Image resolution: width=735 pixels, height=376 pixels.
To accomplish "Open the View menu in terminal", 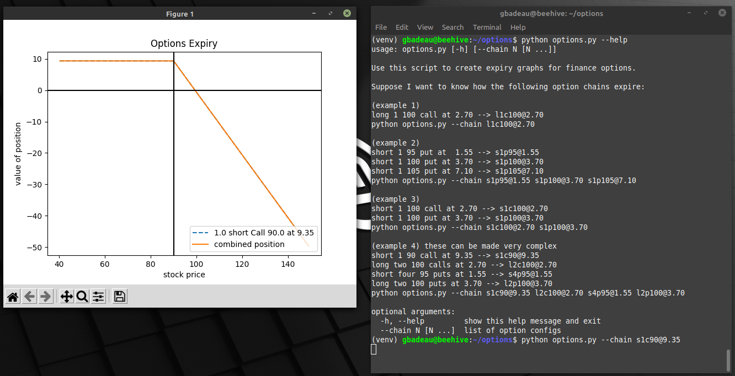I will [x=425, y=27].
